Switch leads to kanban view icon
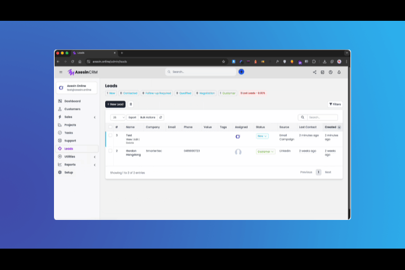The width and height of the screenshot is (405, 270). (x=130, y=104)
